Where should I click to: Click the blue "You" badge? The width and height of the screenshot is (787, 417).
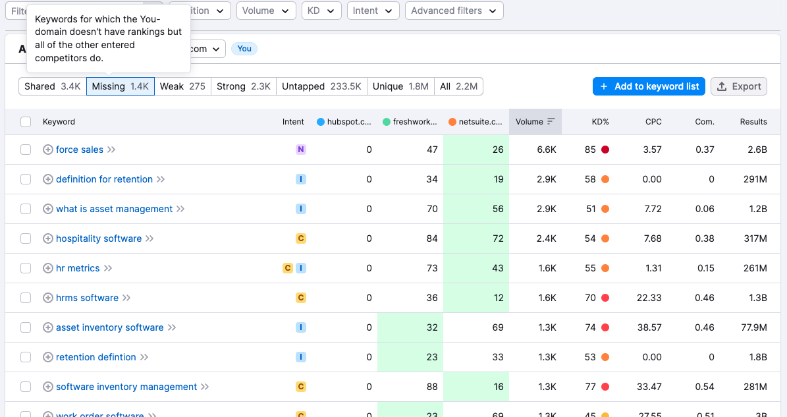tap(244, 49)
